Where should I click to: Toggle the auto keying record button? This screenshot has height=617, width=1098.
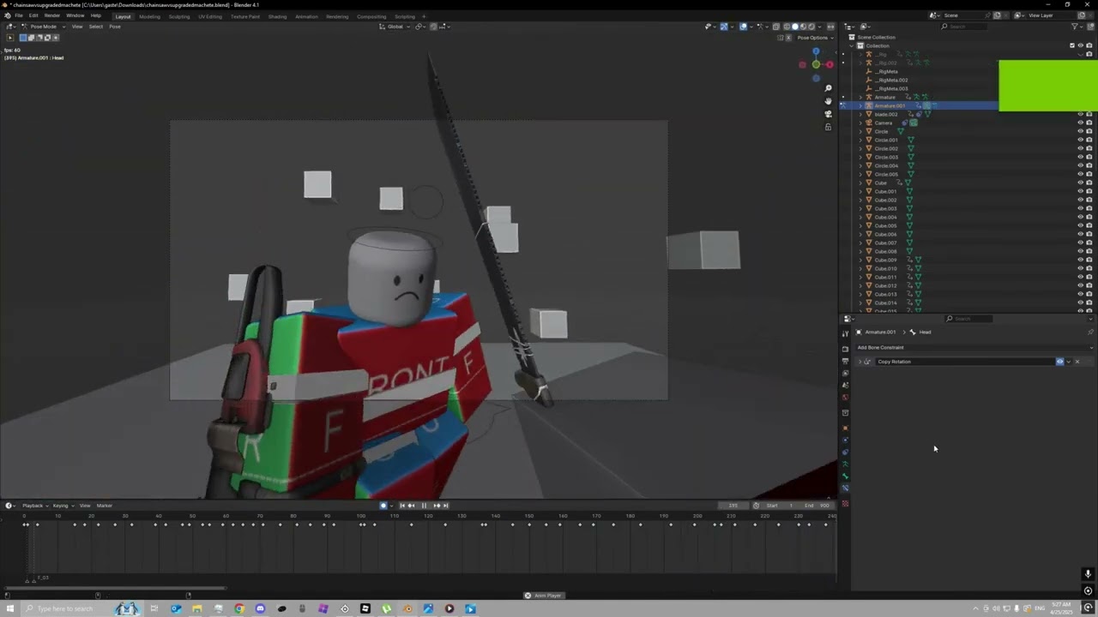pyautogui.click(x=383, y=506)
